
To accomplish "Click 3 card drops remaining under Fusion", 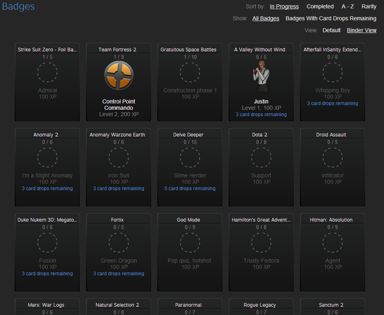I will coord(47,274).
